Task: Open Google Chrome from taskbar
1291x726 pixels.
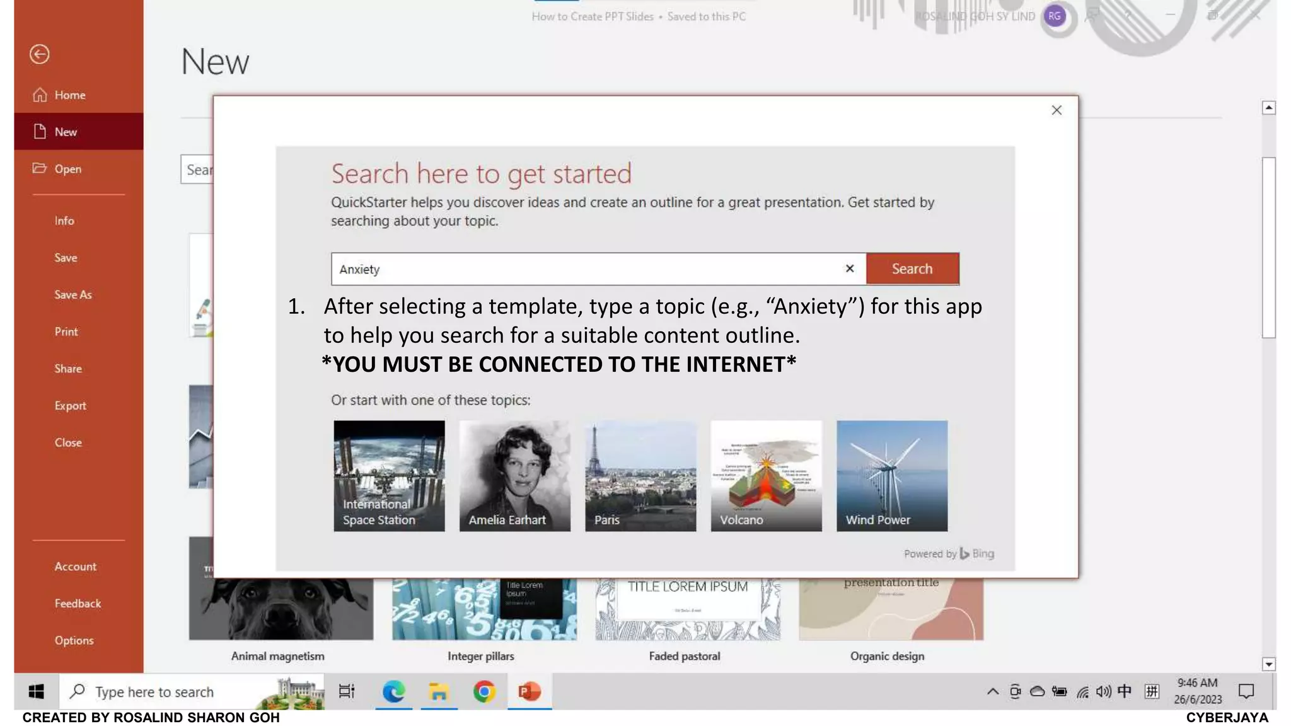Action: 484,692
